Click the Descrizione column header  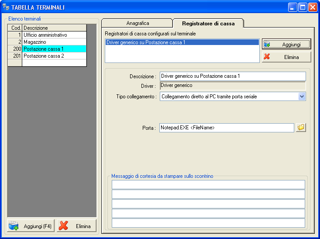coord(54,28)
